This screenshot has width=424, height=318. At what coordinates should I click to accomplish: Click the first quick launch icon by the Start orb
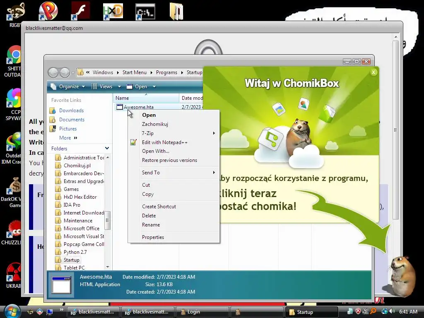[30, 312]
